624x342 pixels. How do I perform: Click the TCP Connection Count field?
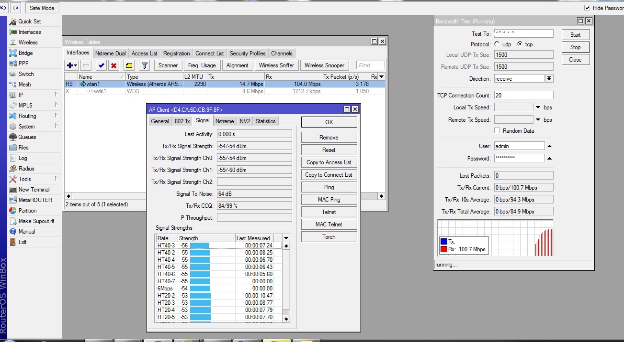coord(523,96)
